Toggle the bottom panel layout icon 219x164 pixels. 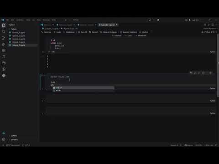tap(193, 20)
